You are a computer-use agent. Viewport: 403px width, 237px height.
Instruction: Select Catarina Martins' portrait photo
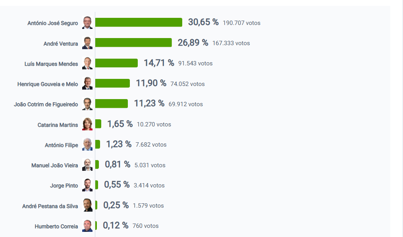(x=87, y=124)
